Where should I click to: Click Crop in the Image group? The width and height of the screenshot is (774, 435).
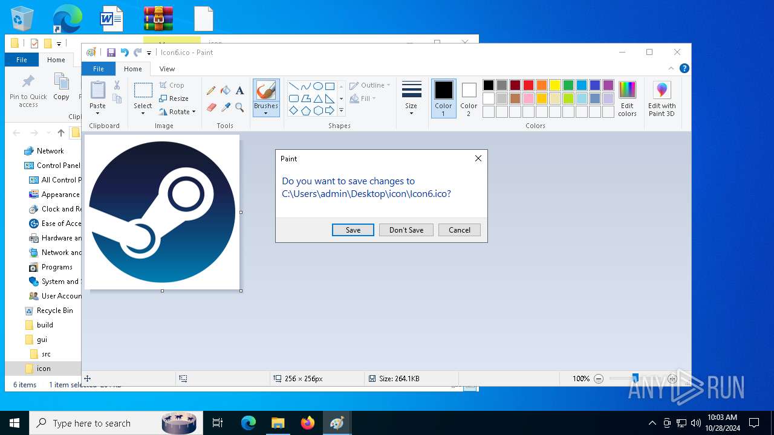(x=172, y=85)
